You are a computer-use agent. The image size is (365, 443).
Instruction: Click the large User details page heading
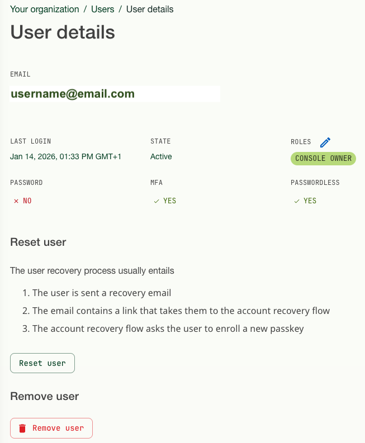tap(63, 32)
